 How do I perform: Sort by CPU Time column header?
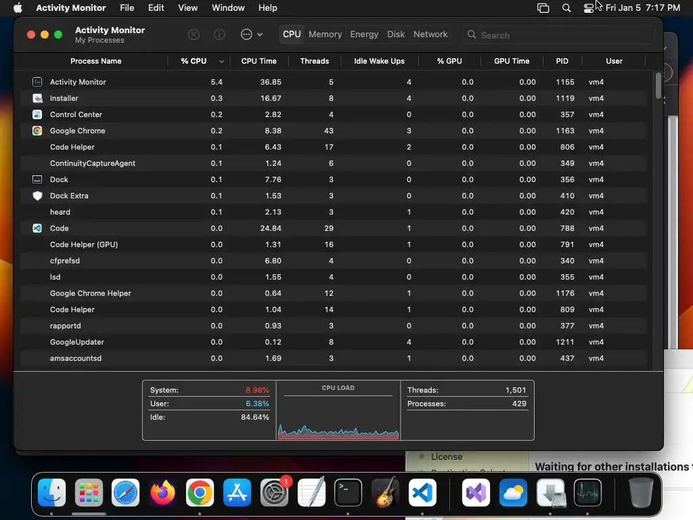tap(259, 61)
